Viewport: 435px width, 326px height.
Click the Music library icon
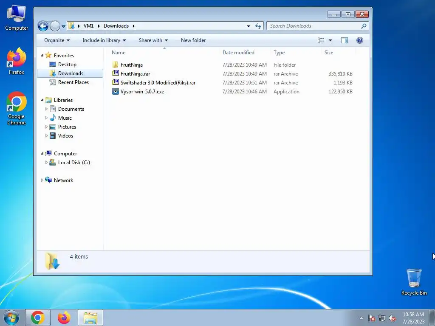pyautogui.click(x=53, y=118)
